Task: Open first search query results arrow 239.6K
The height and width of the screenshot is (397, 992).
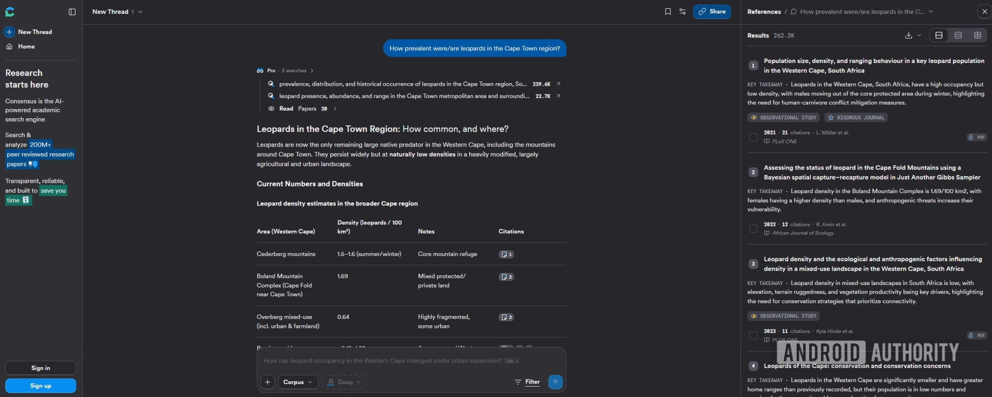Action: [x=558, y=84]
